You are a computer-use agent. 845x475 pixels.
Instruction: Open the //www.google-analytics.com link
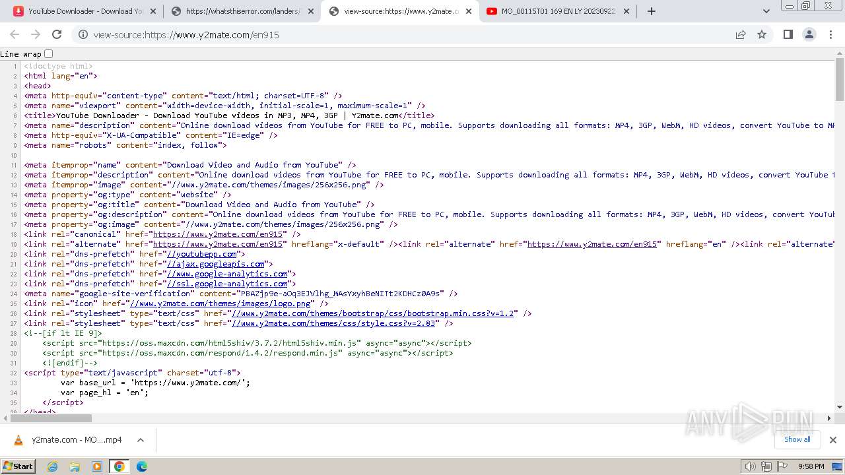coord(227,274)
